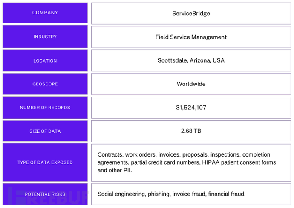Click the TYPE OF DATA EXPOSED label
Screen dimensions: 294x208
coord(45,162)
